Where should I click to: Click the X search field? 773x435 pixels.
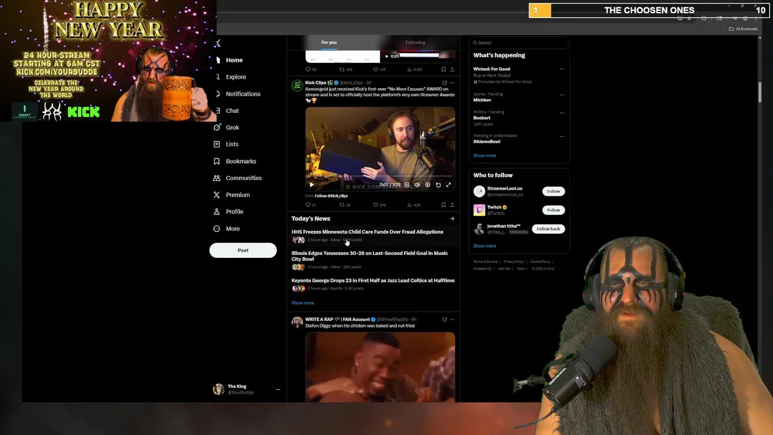(x=519, y=43)
